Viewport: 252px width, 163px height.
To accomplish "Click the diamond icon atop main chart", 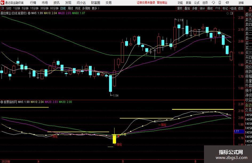I will coord(227,13).
